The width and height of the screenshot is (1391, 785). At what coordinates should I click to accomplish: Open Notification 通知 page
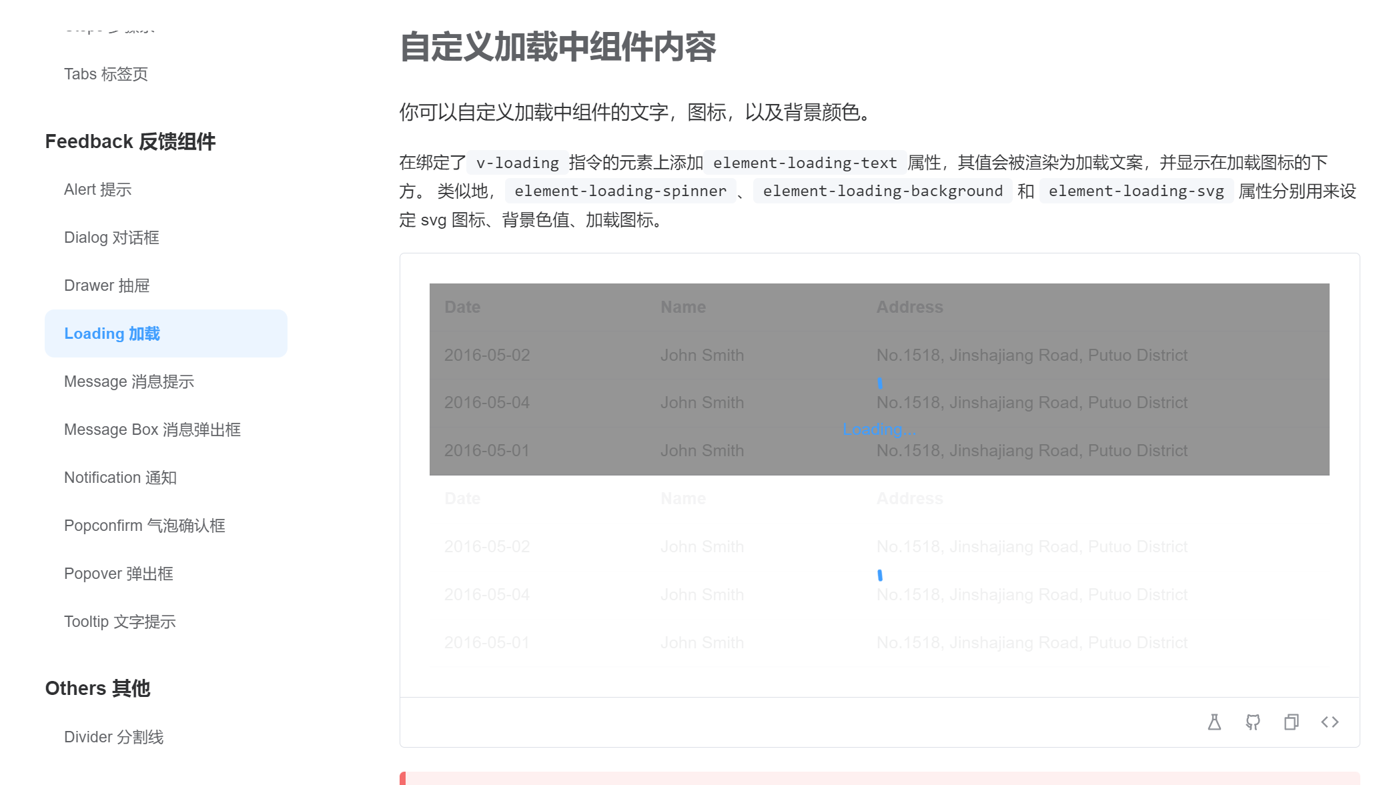[120, 478]
